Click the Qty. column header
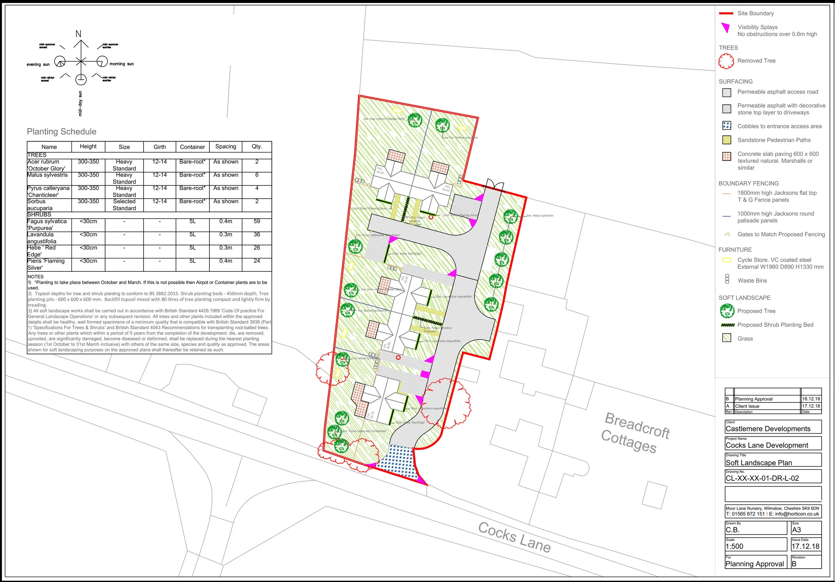The width and height of the screenshot is (835, 582). click(x=257, y=146)
